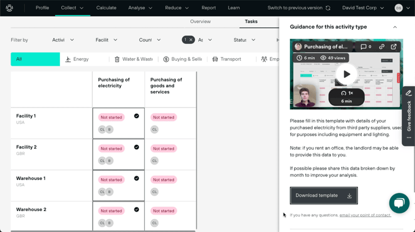Image resolution: width=415 pixels, height=232 pixels.
Task: Open the Give feedback side tab
Action: (x=409, y=116)
